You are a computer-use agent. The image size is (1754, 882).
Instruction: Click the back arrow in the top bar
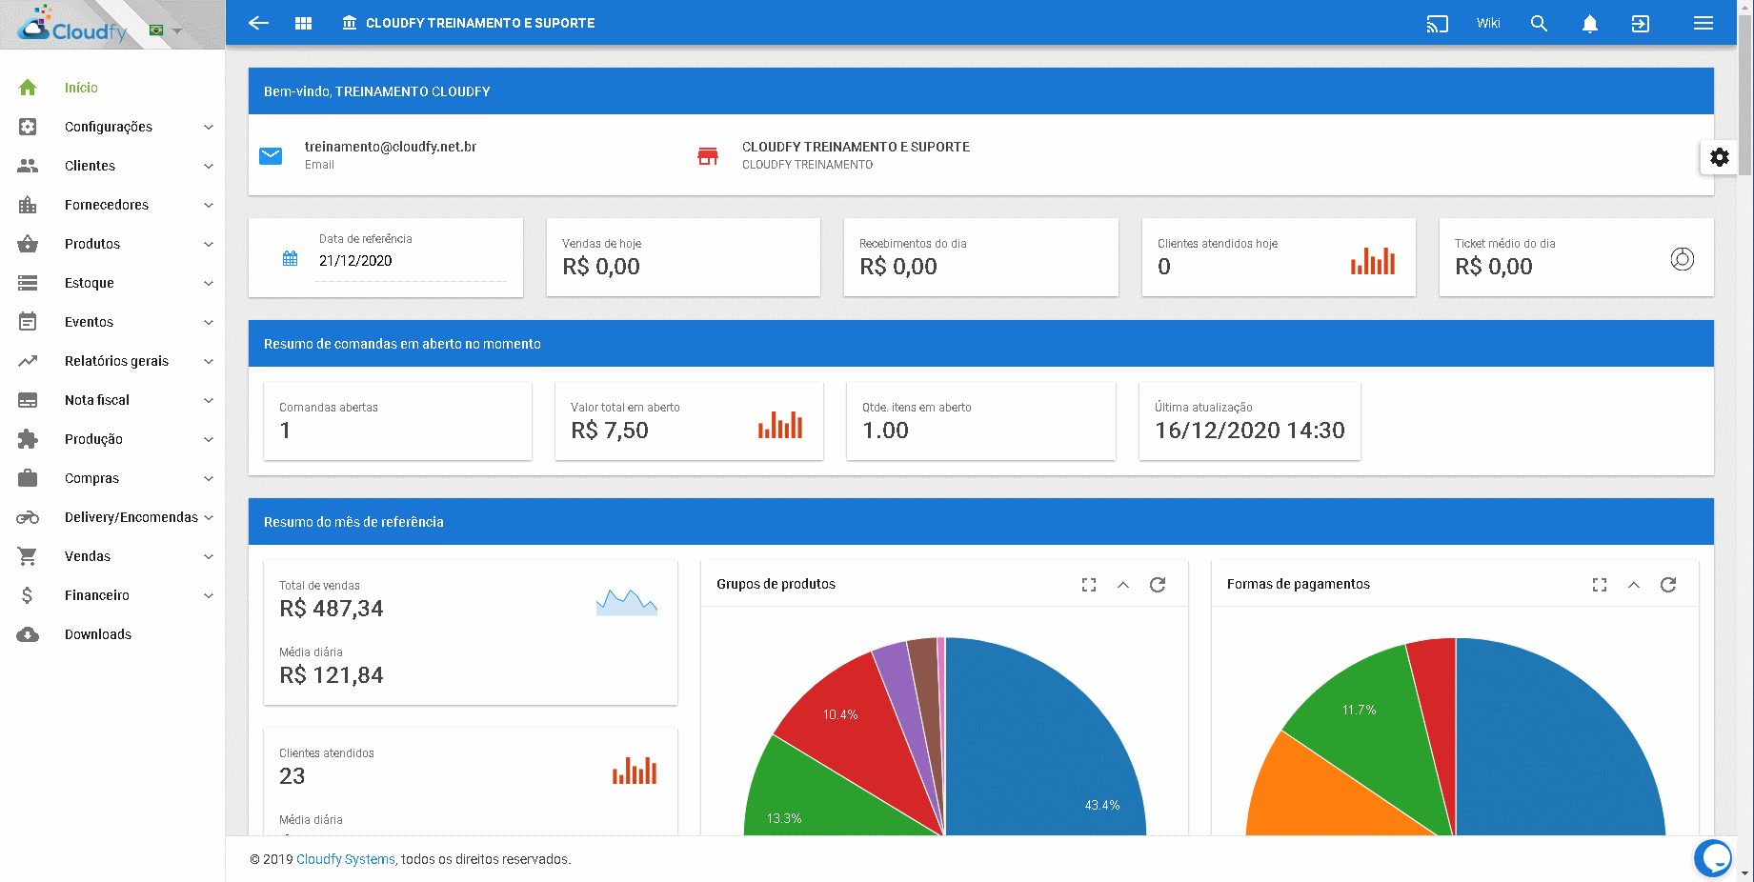258,23
